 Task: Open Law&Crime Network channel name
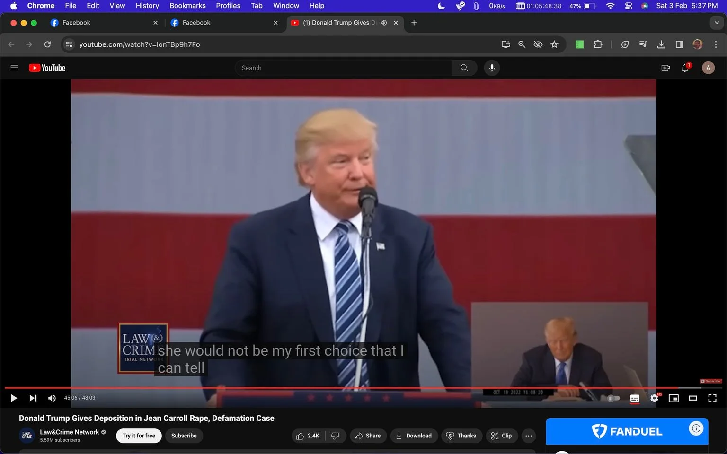(x=70, y=432)
